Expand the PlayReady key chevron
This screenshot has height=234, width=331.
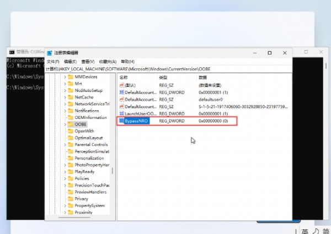[x=65, y=172]
